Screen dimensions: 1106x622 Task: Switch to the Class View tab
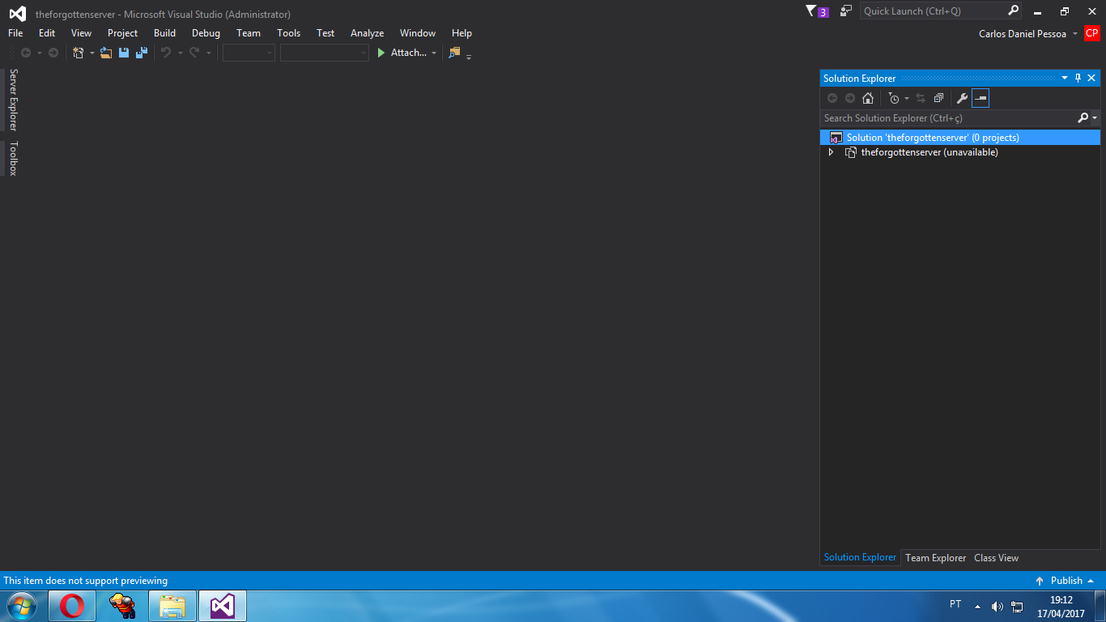point(996,558)
